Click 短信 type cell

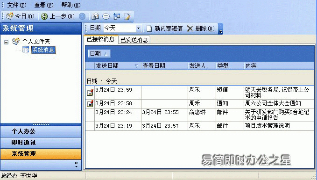(x=230, y=92)
